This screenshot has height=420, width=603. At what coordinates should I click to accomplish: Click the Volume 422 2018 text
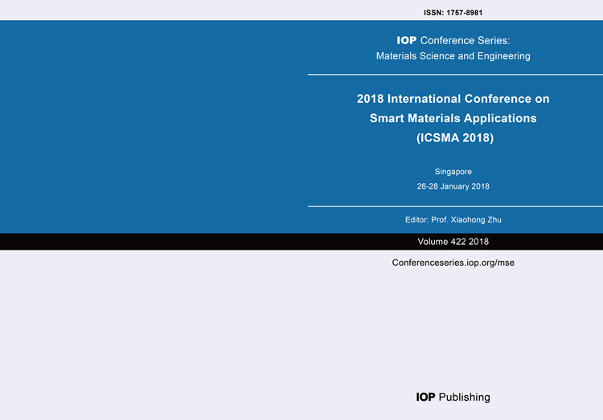pyautogui.click(x=453, y=242)
